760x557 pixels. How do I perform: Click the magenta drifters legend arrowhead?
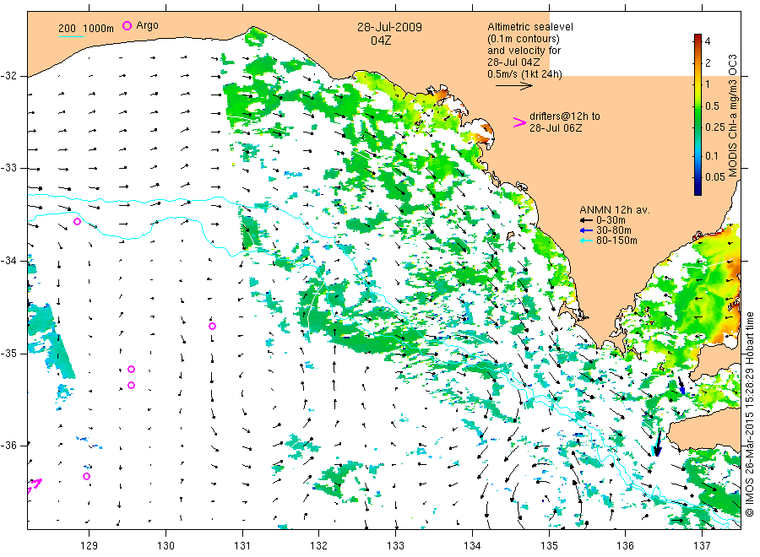click(519, 122)
